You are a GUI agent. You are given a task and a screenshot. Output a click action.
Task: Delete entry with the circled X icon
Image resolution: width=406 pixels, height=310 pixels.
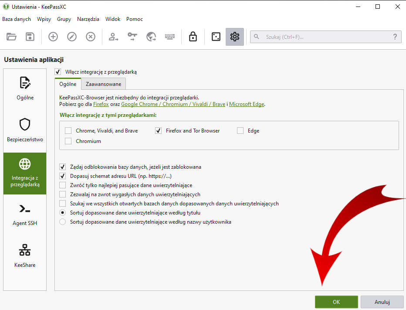[x=91, y=37]
